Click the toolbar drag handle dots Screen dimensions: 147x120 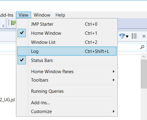(9, 23)
